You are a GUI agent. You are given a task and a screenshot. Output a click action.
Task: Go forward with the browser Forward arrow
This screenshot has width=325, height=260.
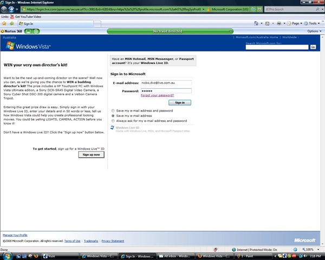point(11,9)
